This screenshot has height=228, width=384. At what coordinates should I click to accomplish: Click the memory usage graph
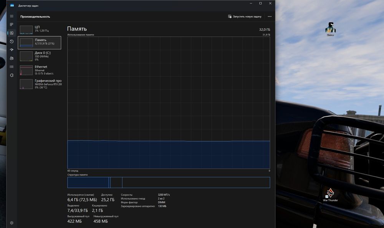(x=169, y=103)
